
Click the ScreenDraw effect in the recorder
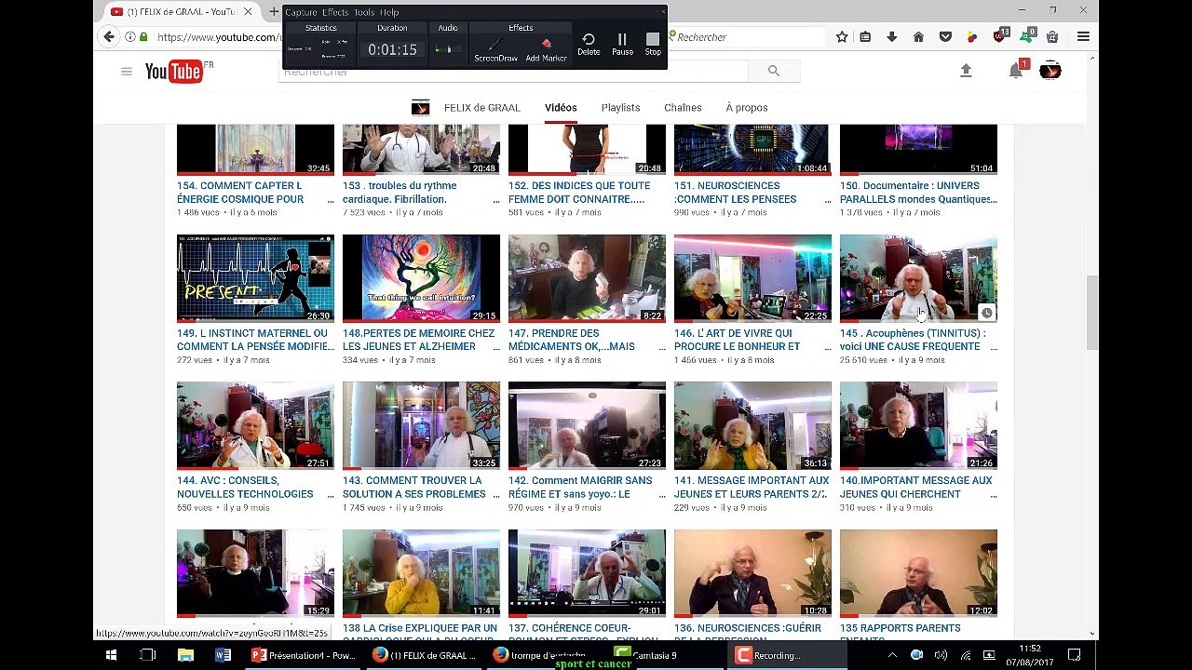click(495, 49)
